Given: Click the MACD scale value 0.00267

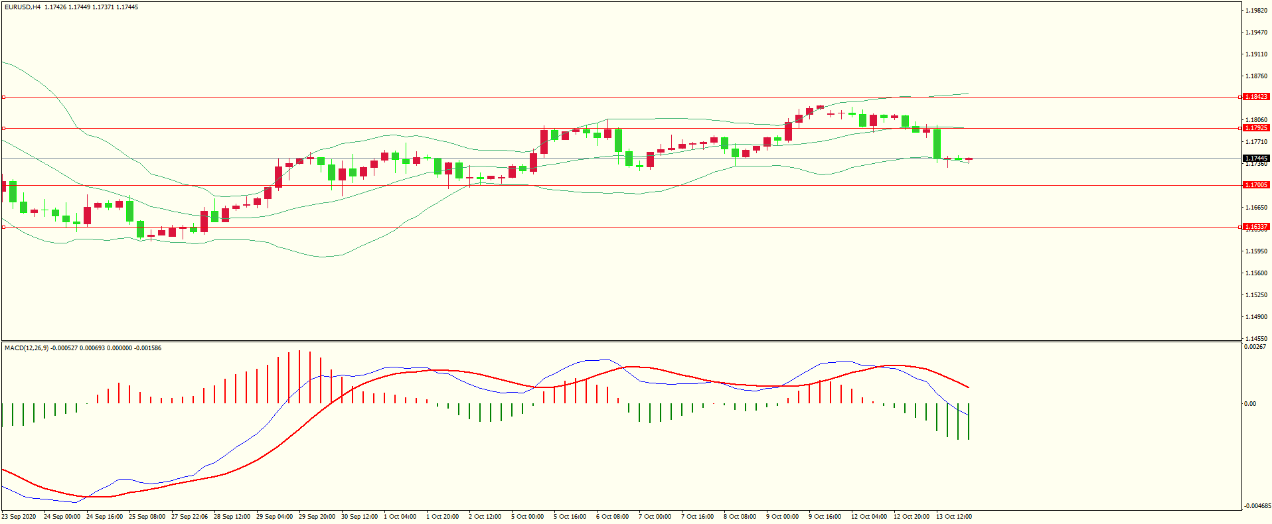Looking at the screenshot, I should coord(1254,347).
